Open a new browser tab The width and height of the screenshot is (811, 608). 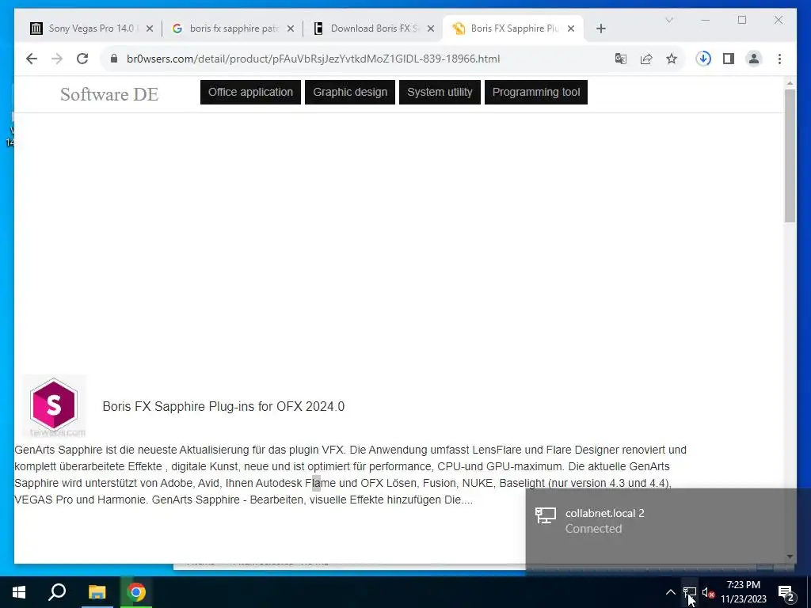(x=600, y=28)
